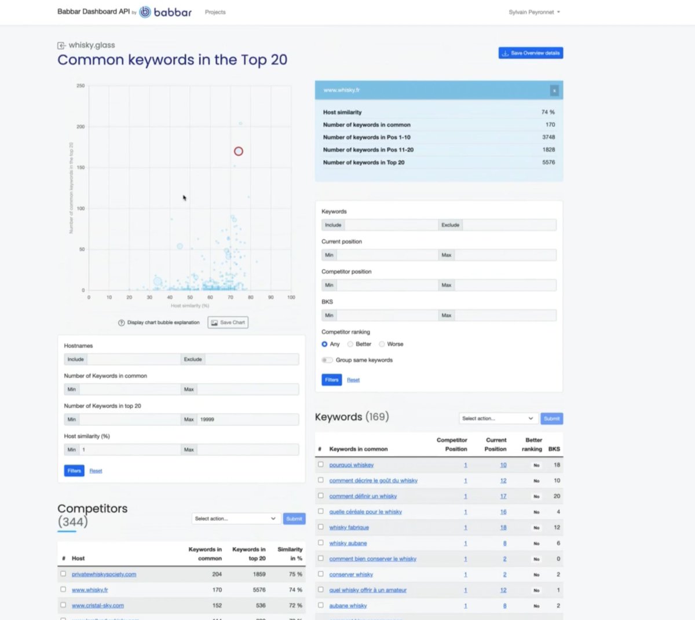The height and width of the screenshot is (620, 695).
Task: Click the Competitor Position column header
Action: click(452, 445)
